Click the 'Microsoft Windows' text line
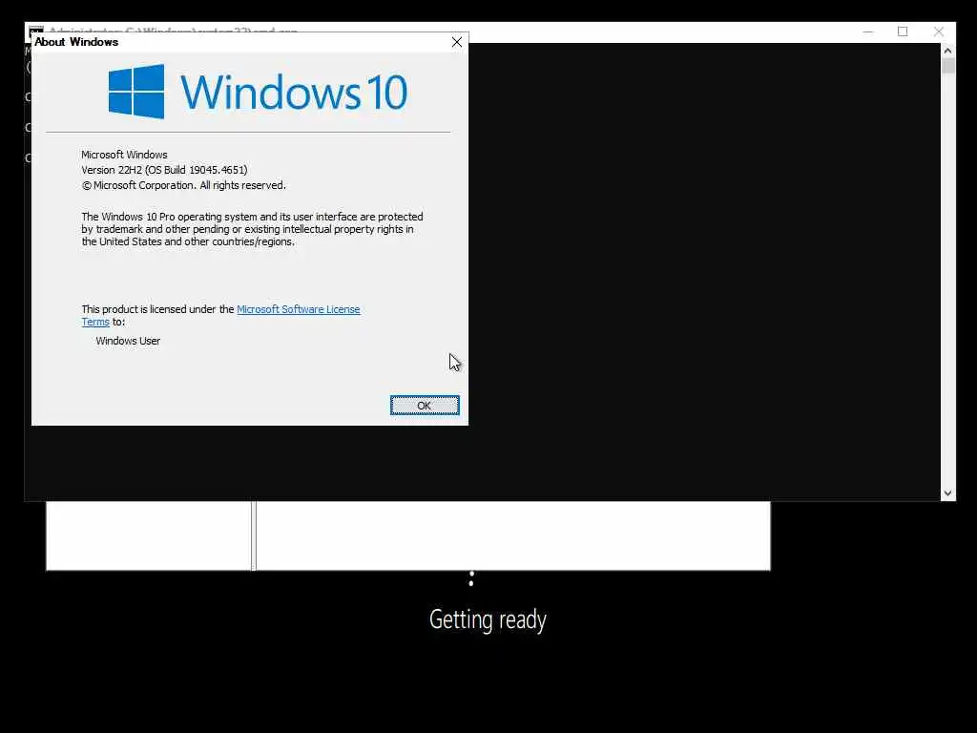Screen dimensions: 977x733 pos(124,155)
